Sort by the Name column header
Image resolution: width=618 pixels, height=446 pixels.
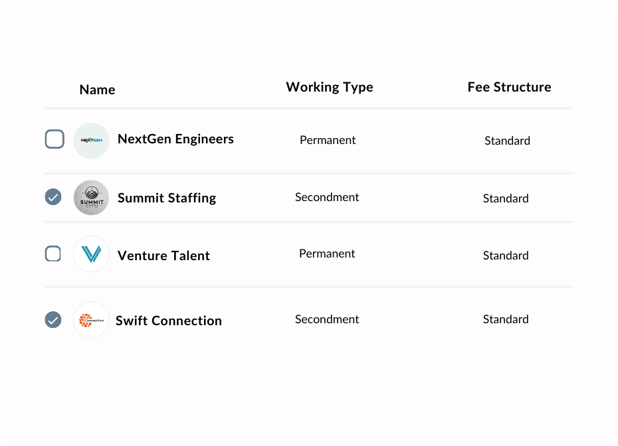point(97,90)
